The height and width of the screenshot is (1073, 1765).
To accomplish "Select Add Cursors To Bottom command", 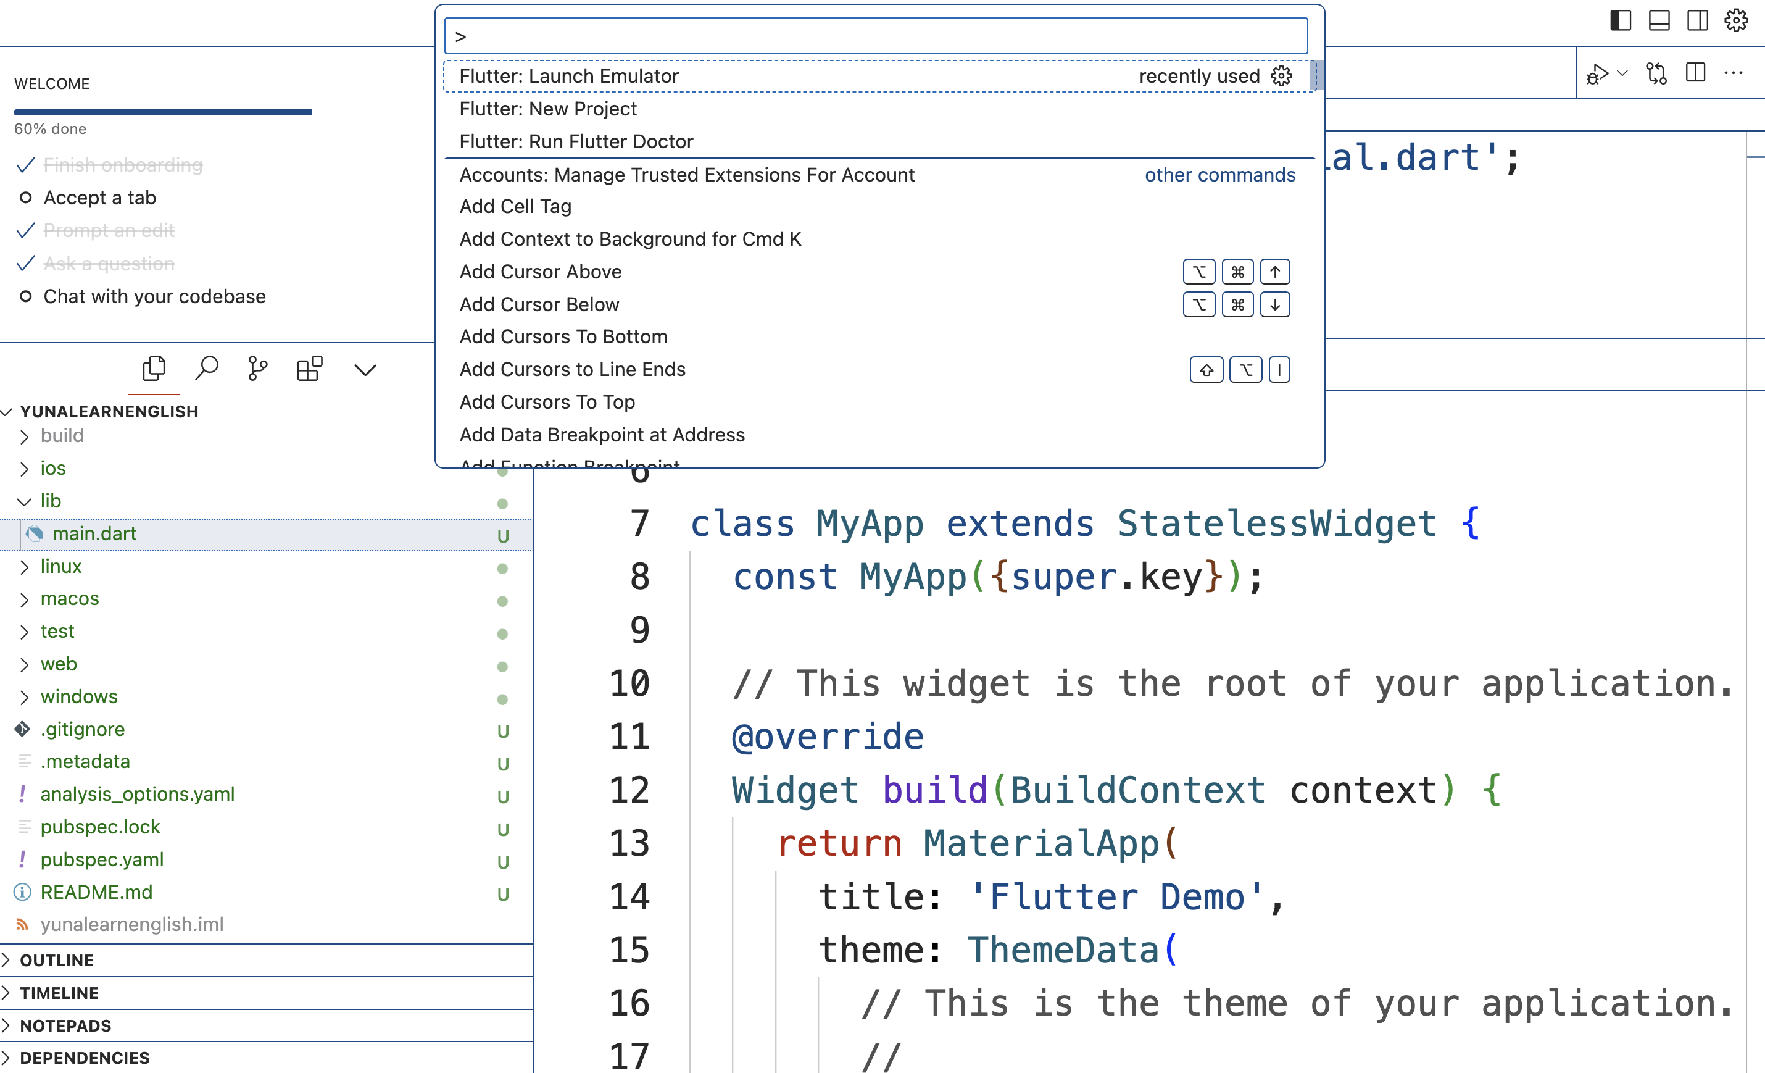I will coord(879,337).
